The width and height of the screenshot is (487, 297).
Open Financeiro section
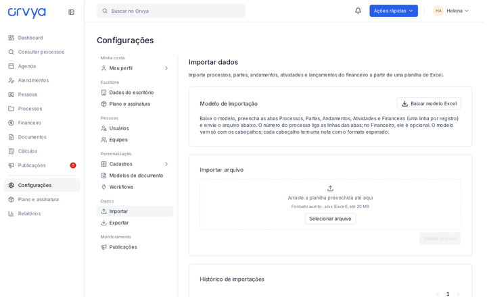[42, 123]
